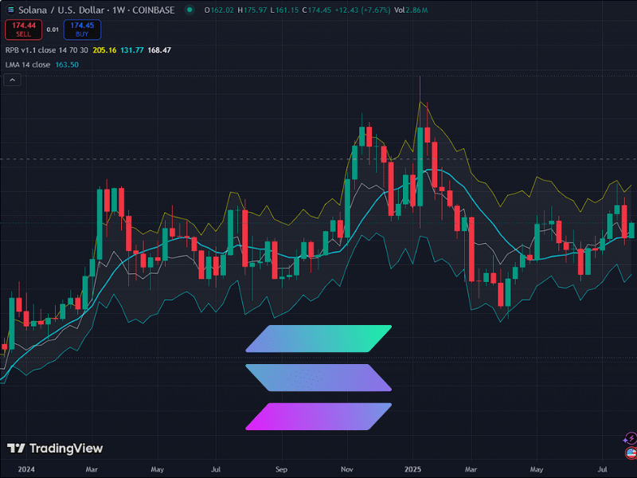Click the green market status dot
The width and height of the screenshot is (637, 478).
190,10
